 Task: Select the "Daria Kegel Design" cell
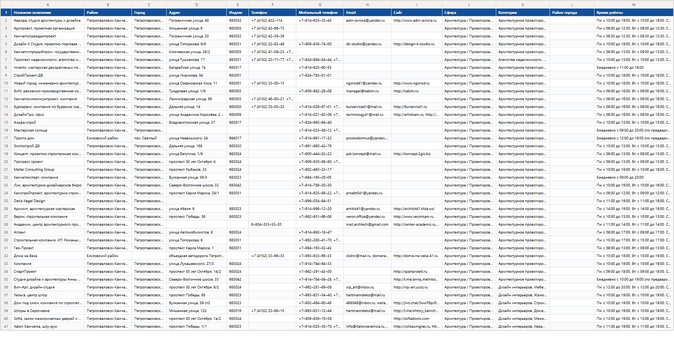tap(48, 201)
